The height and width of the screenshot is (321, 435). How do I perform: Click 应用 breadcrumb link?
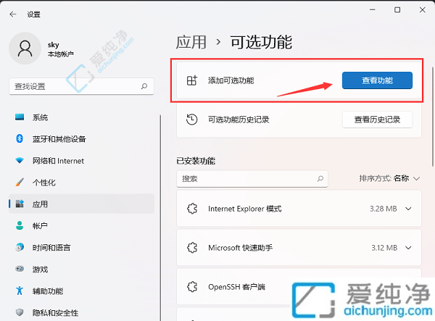[191, 42]
